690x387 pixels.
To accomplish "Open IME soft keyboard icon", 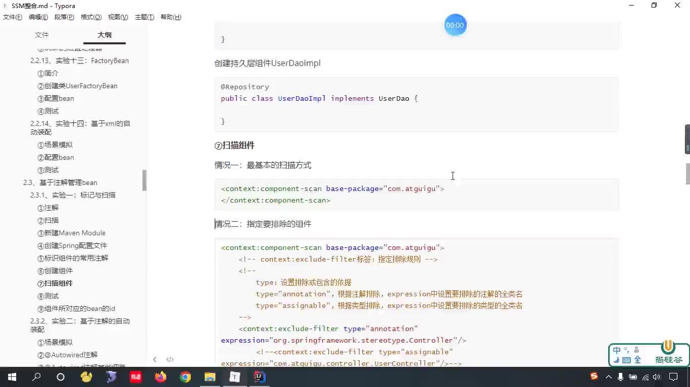I will (x=627, y=360).
